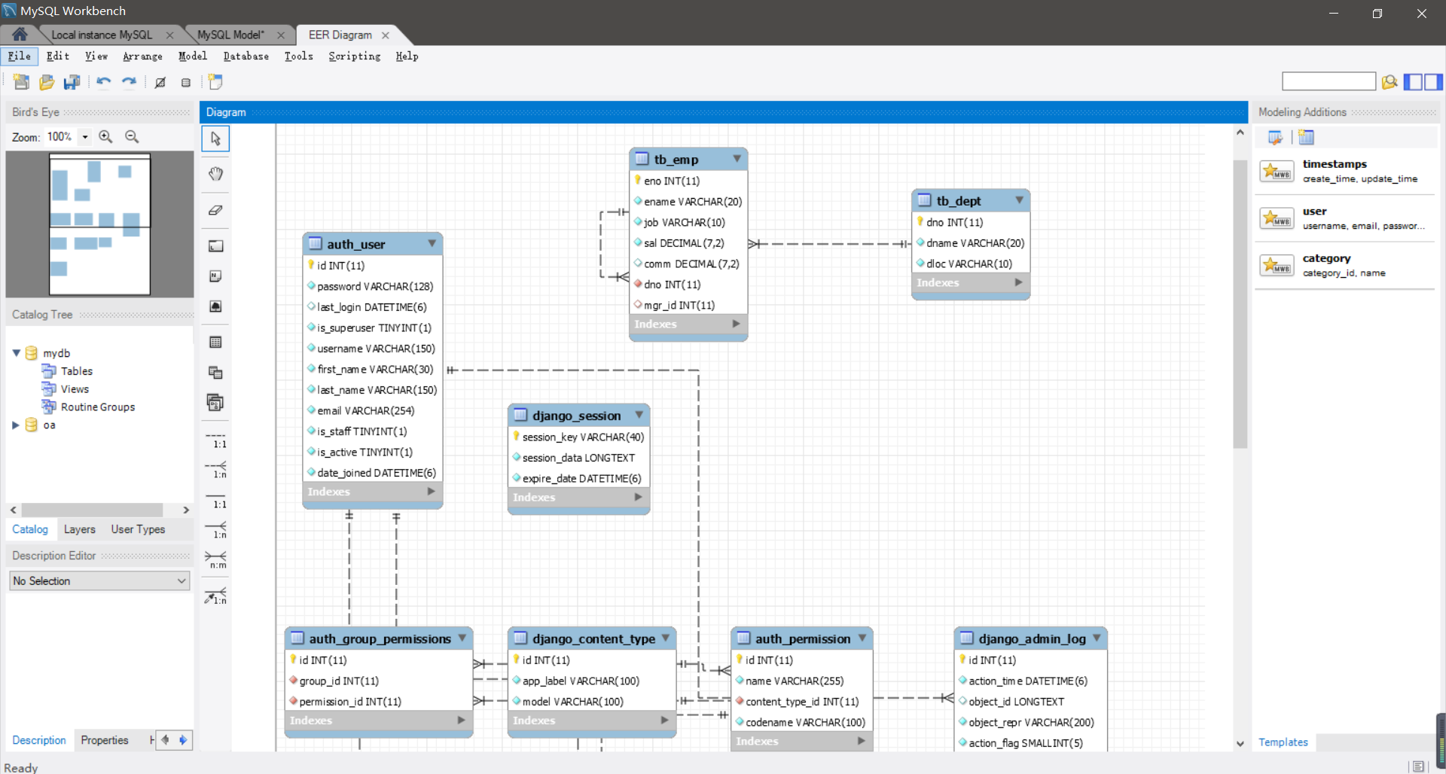Select the Eraser tool
The image size is (1446, 774).
(x=215, y=210)
